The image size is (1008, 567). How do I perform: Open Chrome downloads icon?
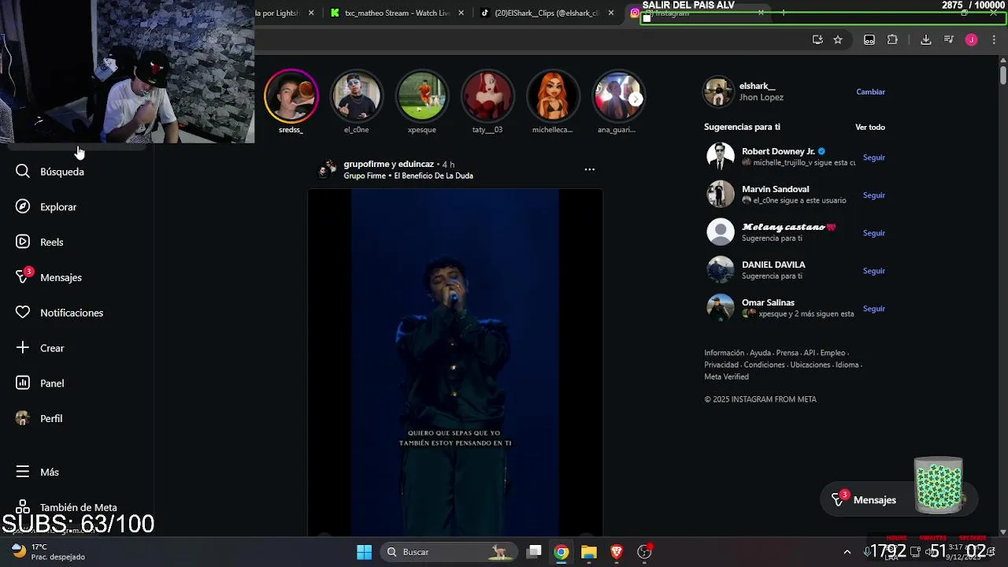pyautogui.click(x=926, y=39)
